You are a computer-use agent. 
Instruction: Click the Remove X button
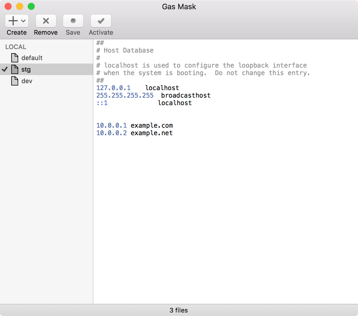(x=46, y=21)
